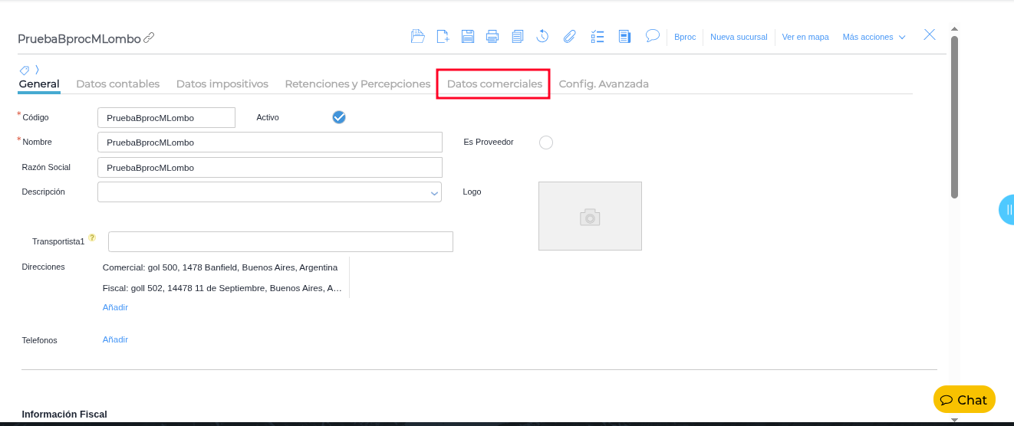Click the save floppy disk icon
The width and height of the screenshot is (1014, 426).
[x=468, y=36]
